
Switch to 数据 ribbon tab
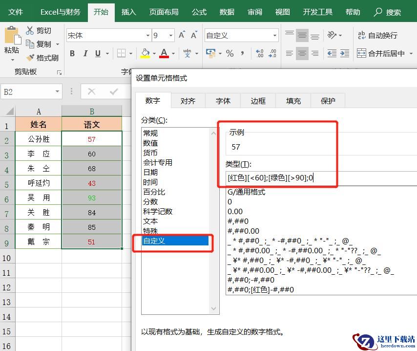227,12
